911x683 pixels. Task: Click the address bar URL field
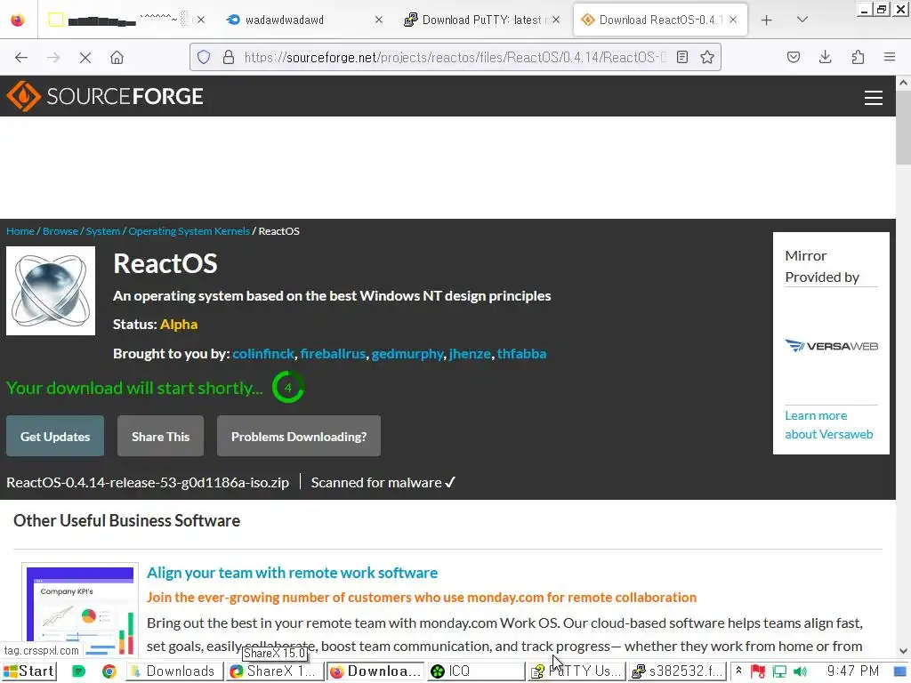[x=455, y=57]
